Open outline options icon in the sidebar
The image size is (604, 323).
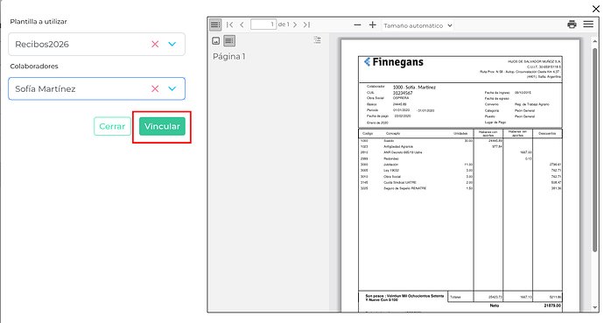(317, 39)
